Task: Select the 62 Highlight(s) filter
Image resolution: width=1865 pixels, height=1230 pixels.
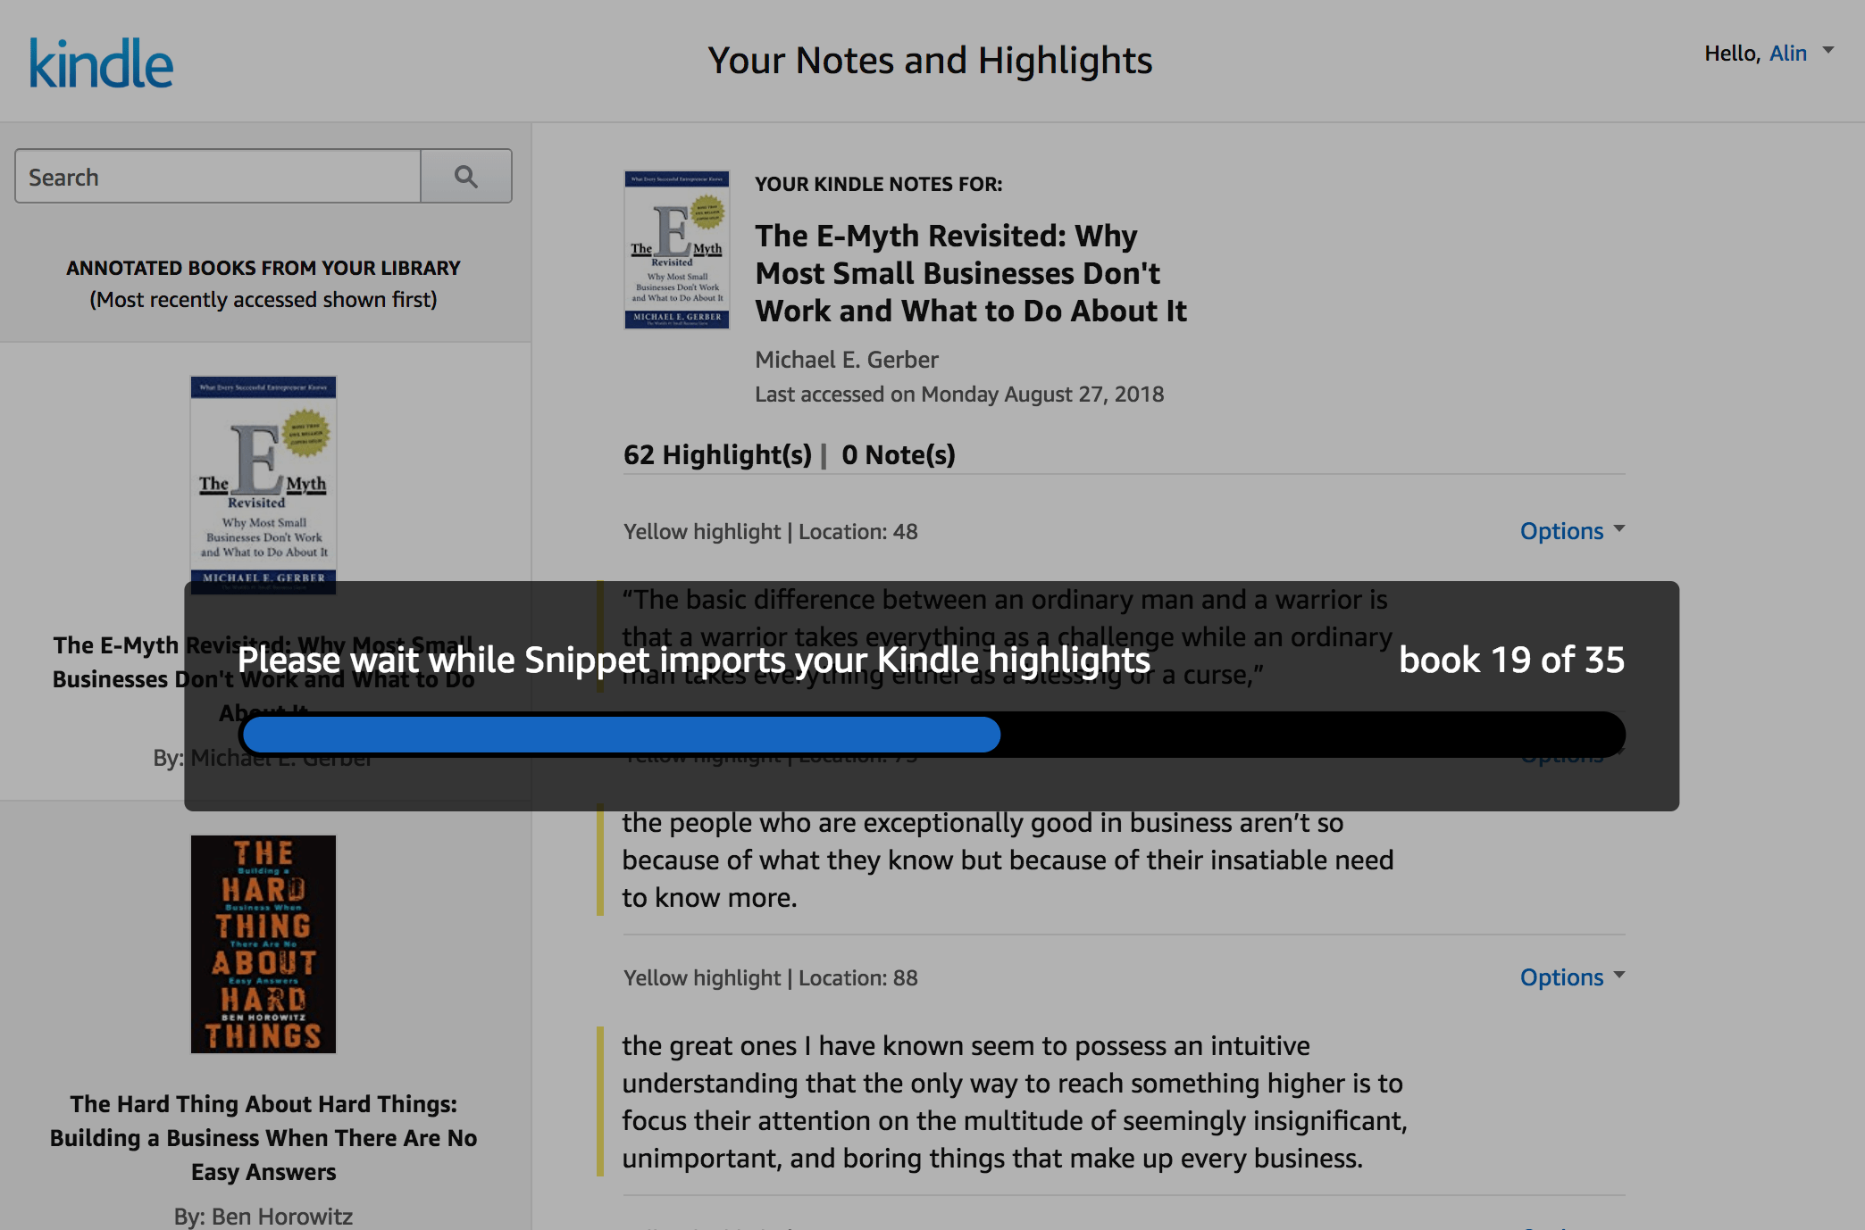Action: click(716, 454)
